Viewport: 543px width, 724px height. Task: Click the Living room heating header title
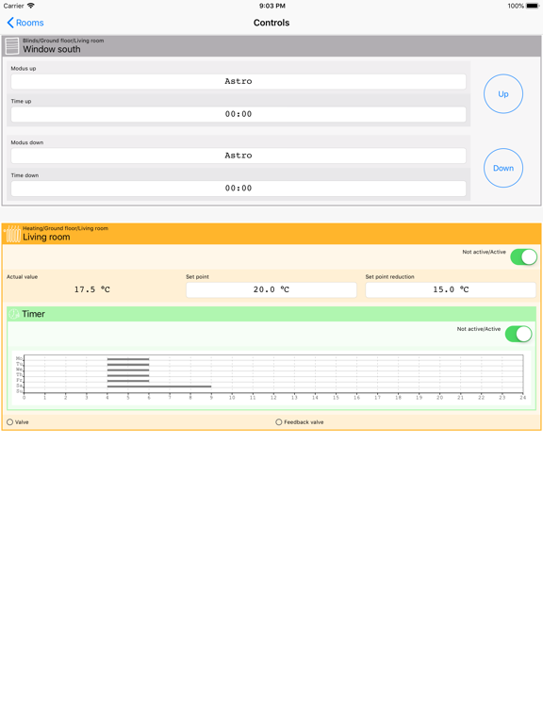point(46,238)
